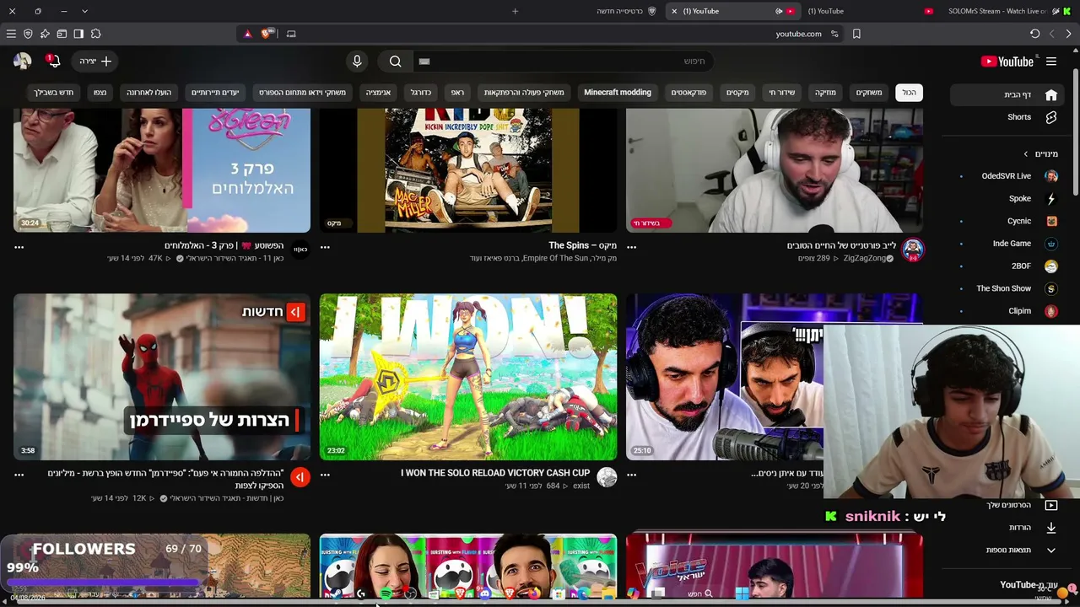Select the 'שידור חי' filter chip
1080x607 pixels.
pyautogui.click(x=781, y=93)
